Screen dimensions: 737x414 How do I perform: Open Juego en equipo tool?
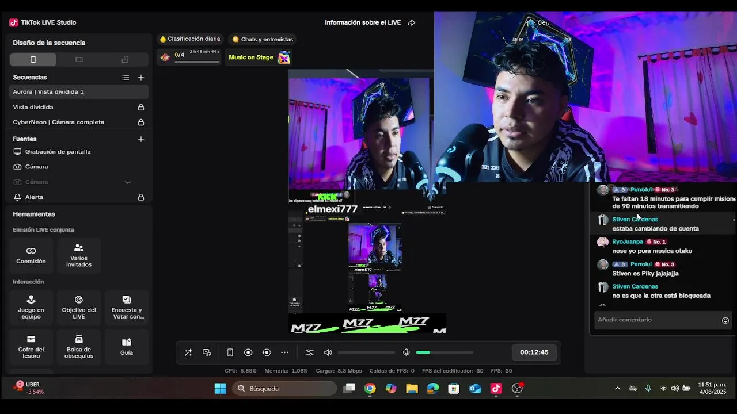pyautogui.click(x=31, y=308)
